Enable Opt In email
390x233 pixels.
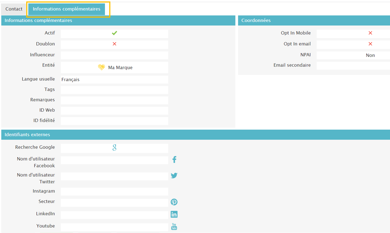point(370,44)
